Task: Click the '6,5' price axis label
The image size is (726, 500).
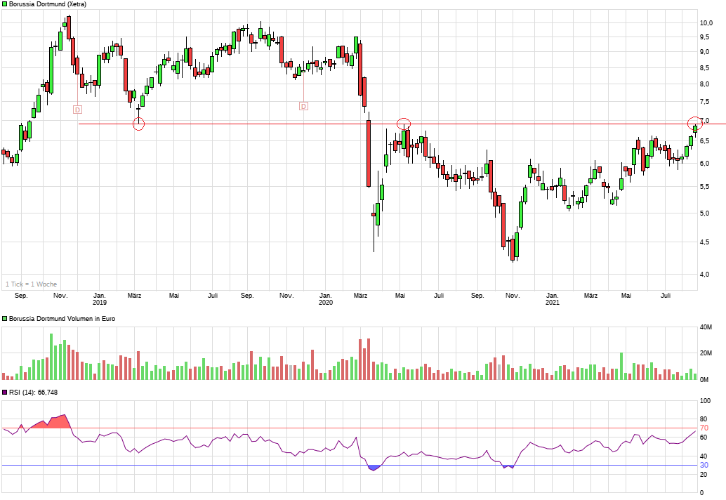Action: (704, 141)
